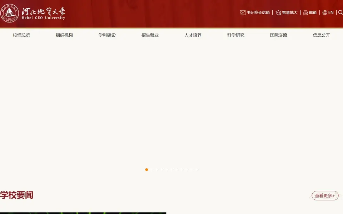Open the 校情总览 menu
Viewport: 343px width, 214px height.
[x=21, y=35]
